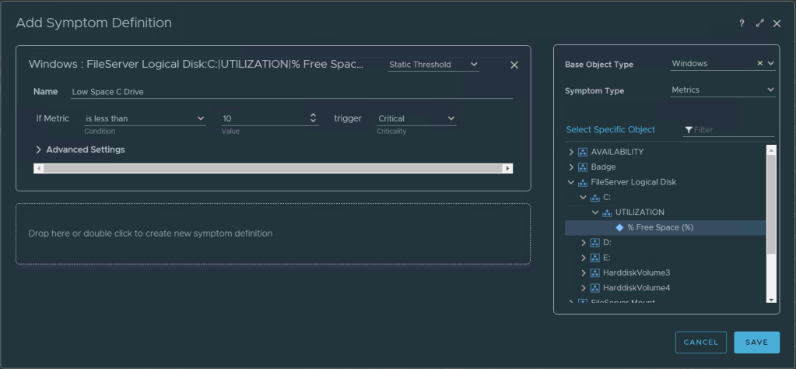Click the AVAILABILITY group icon
The width and height of the screenshot is (796, 369).
point(583,152)
